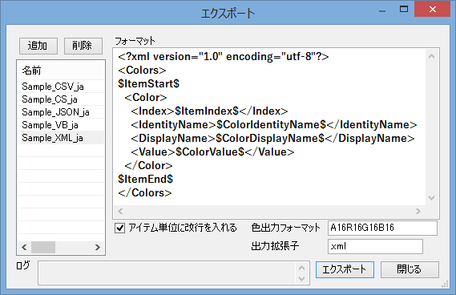The height and width of the screenshot is (295, 456).
Task: Minimize the エクスポート window
Action: click(382, 10)
